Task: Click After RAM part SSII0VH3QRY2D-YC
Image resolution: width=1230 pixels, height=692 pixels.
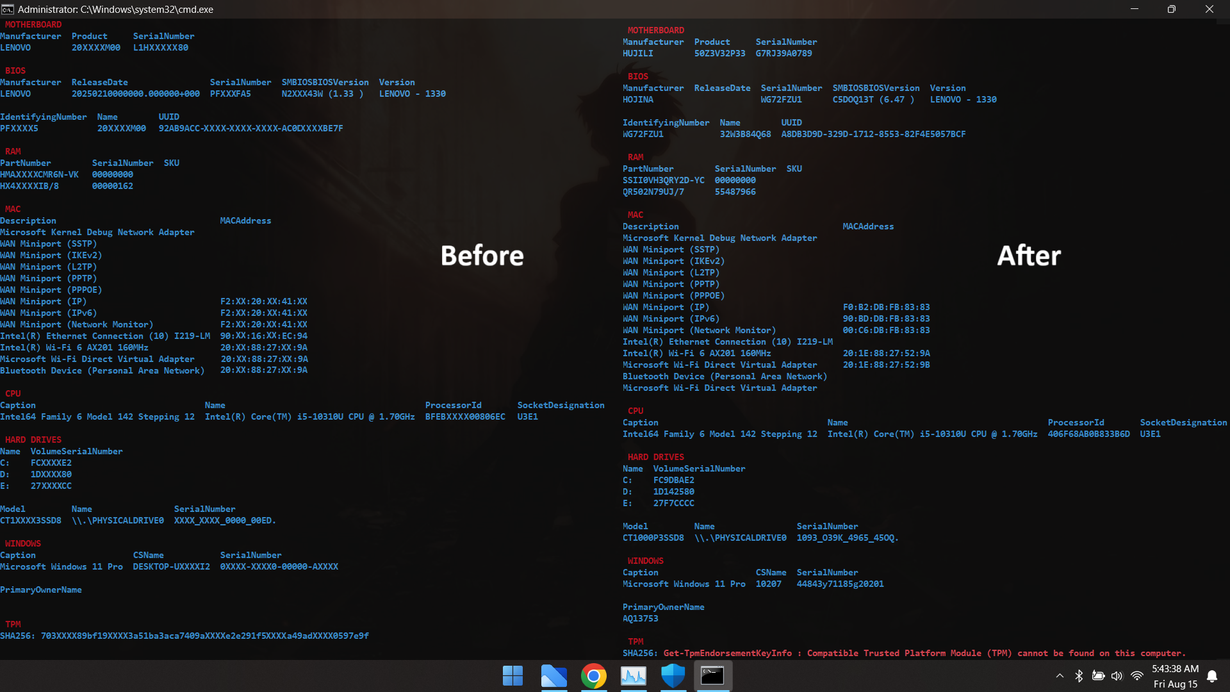Action: [x=664, y=180]
